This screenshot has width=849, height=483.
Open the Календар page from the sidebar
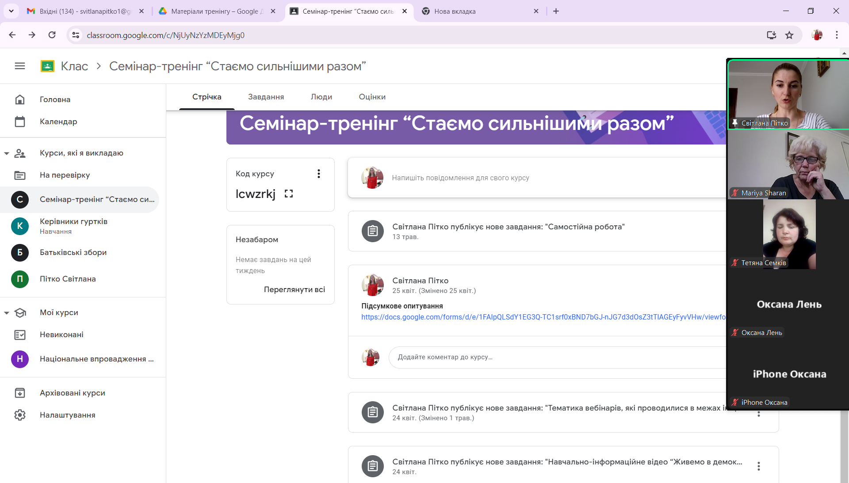[x=58, y=122]
